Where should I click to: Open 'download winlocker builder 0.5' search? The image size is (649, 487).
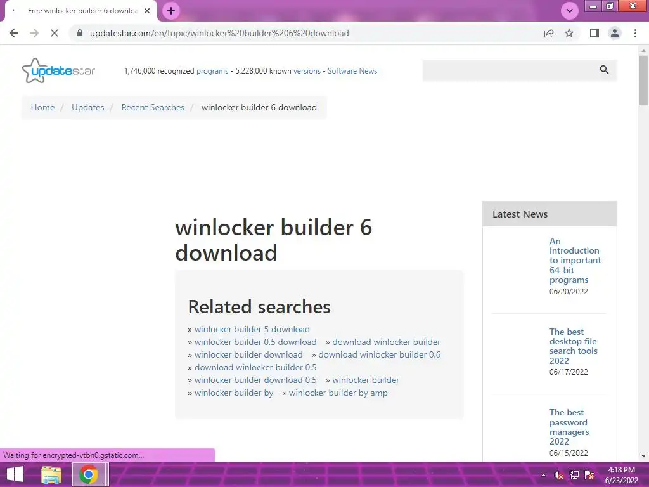[255, 367]
